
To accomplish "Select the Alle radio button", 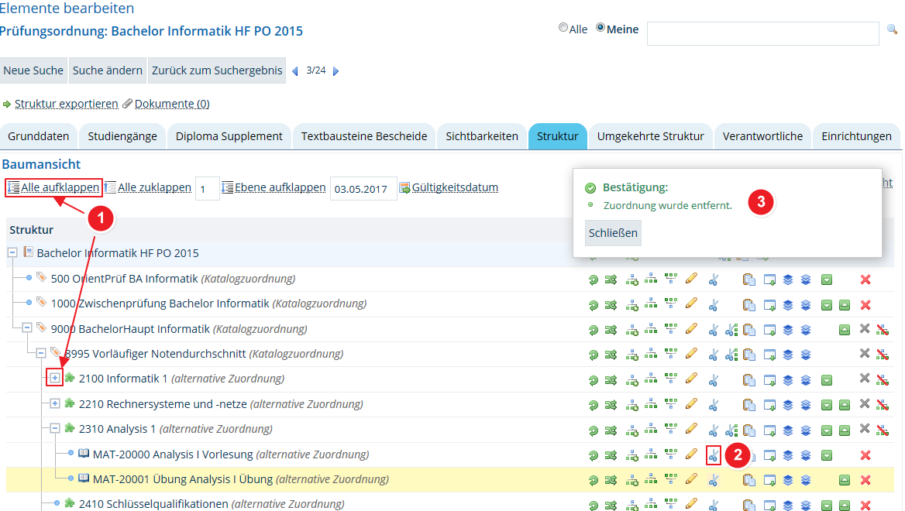I will 563,27.
